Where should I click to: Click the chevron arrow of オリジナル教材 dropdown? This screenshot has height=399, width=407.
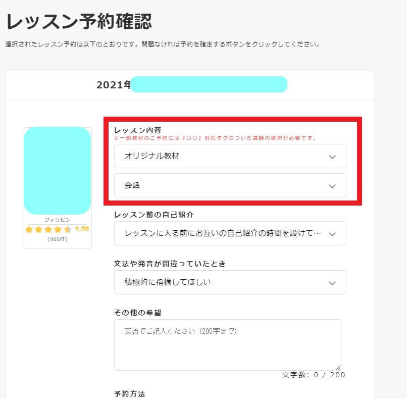click(332, 157)
